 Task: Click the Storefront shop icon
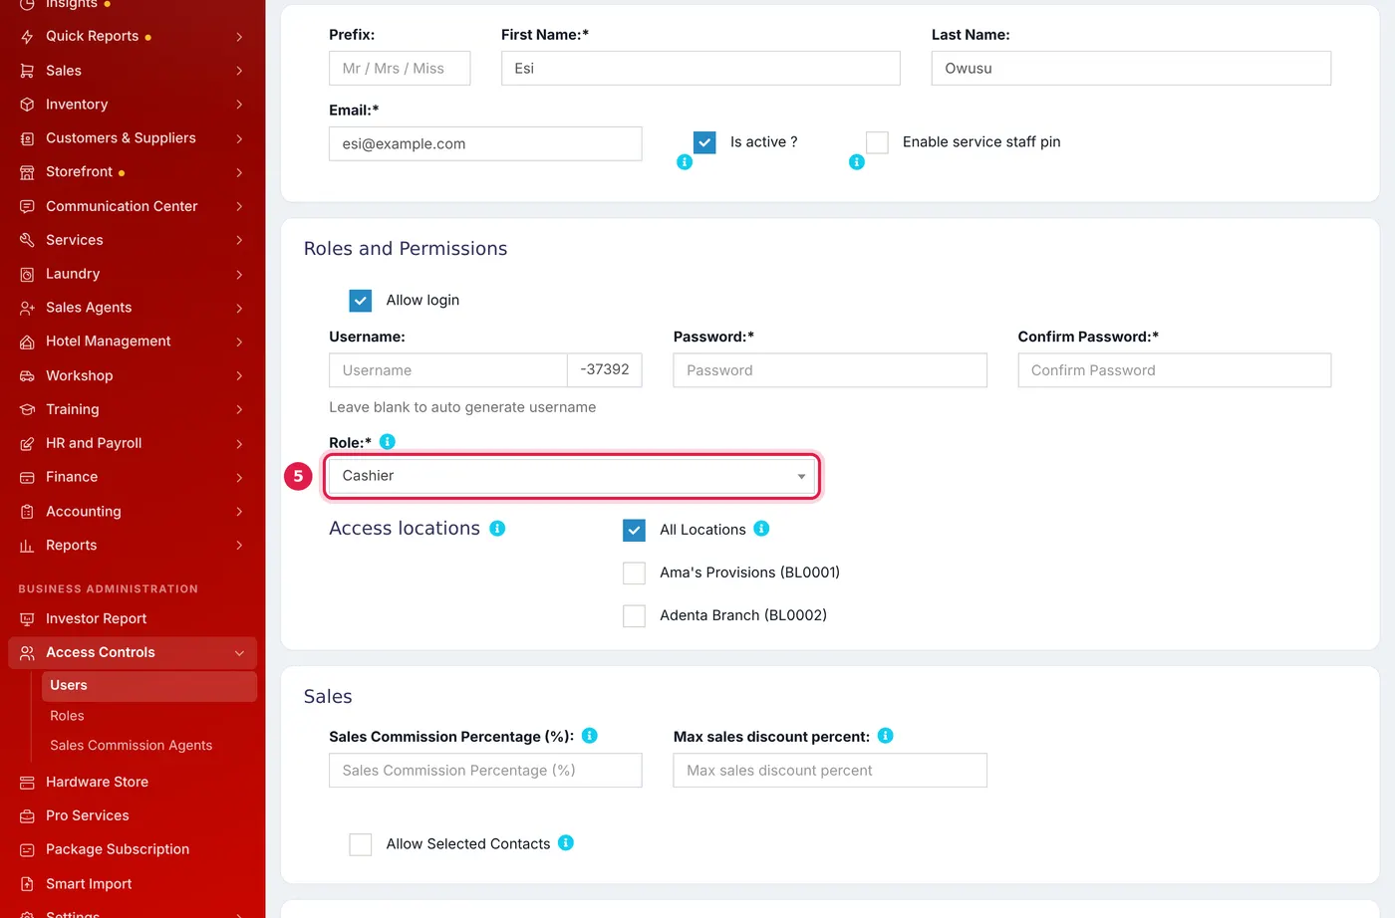(x=27, y=172)
